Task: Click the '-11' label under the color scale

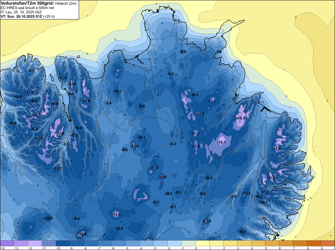Action: [43, 248]
